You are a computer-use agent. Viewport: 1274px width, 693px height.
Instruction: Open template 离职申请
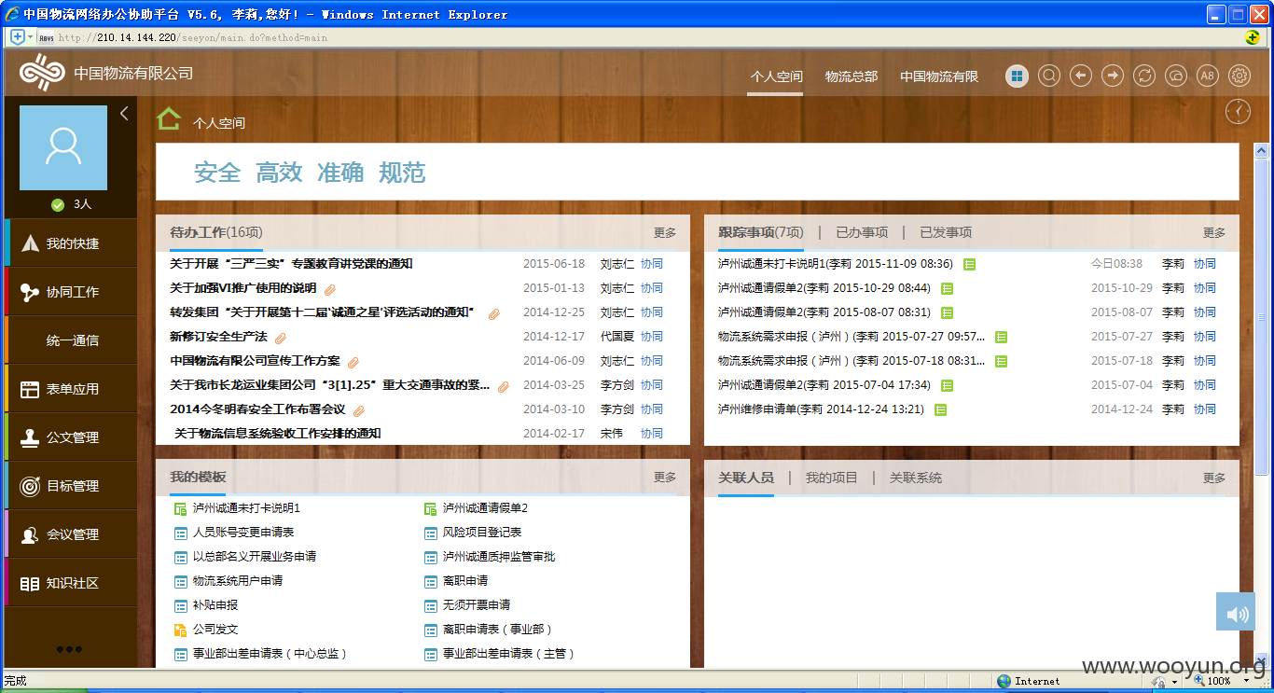pos(465,580)
